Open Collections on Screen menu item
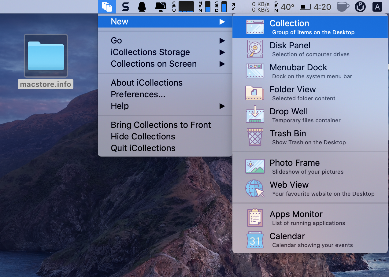 165,64
